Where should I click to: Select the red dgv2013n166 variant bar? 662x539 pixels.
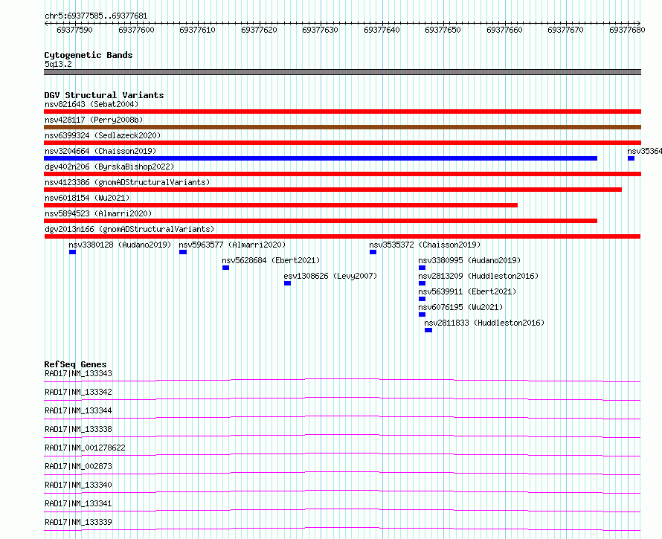tap(342, 236)
